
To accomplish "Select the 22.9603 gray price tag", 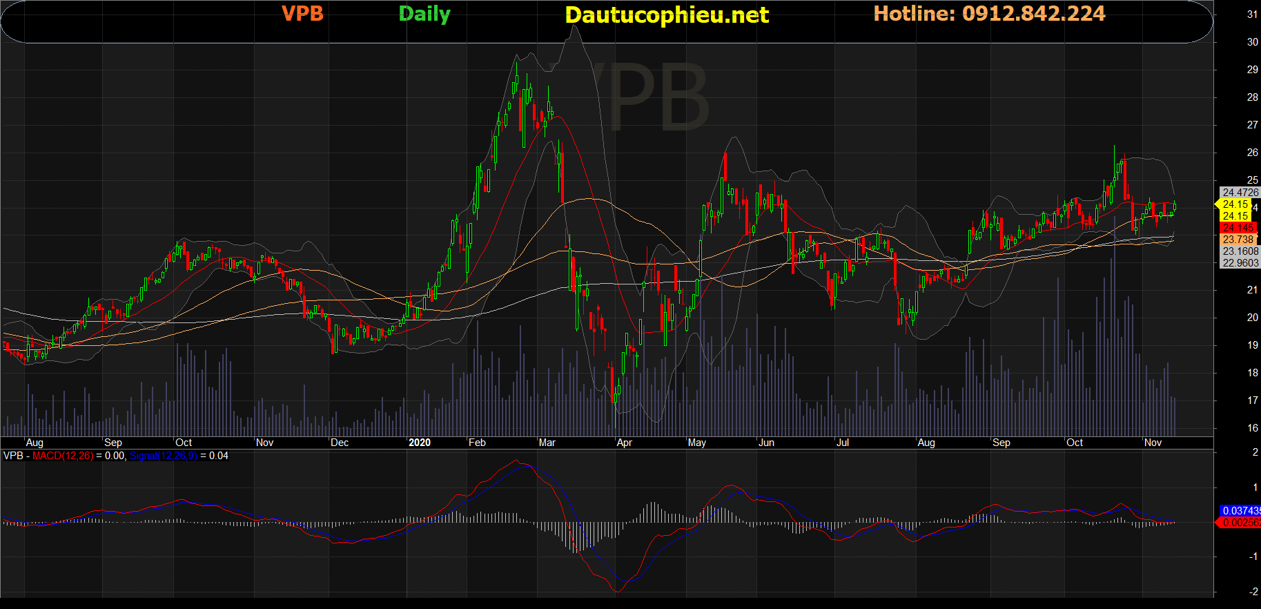I will click(1240, 263).
